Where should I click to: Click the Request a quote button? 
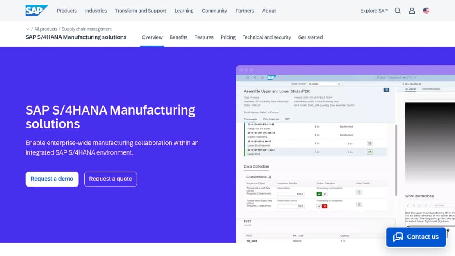point(110,179)
